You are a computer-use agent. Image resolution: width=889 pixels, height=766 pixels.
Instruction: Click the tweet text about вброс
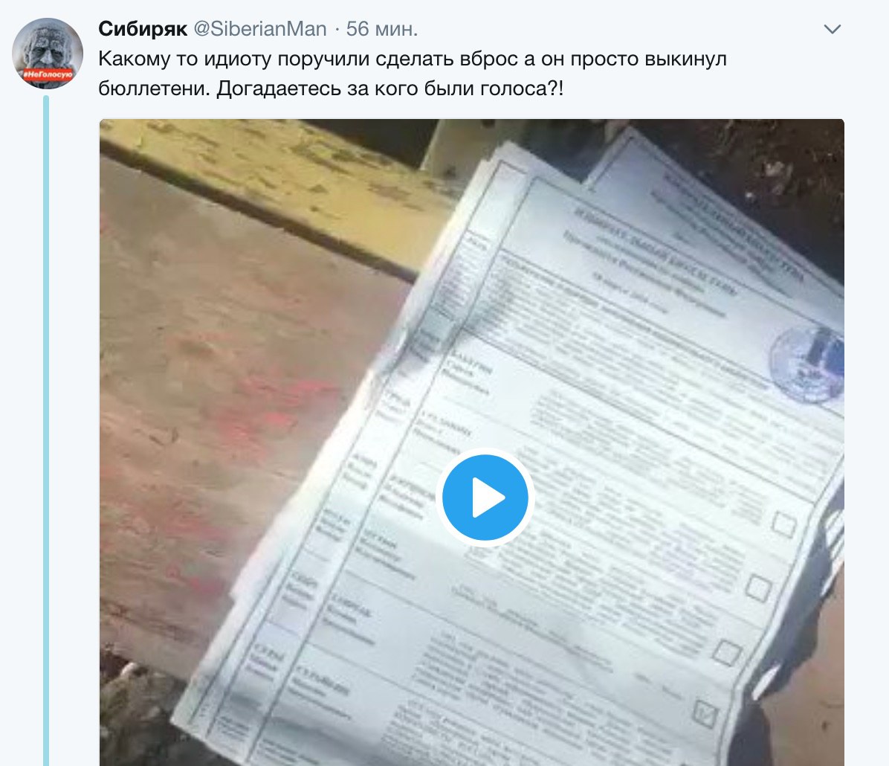pyautogui.click(x=413, y=59)
